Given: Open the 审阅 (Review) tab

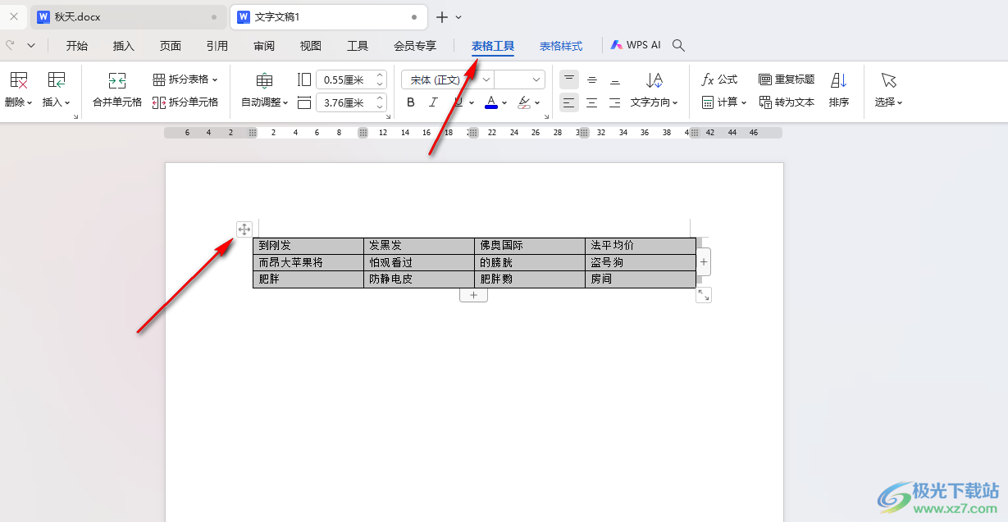Looking at the screenshot, I should coord(264,46).
